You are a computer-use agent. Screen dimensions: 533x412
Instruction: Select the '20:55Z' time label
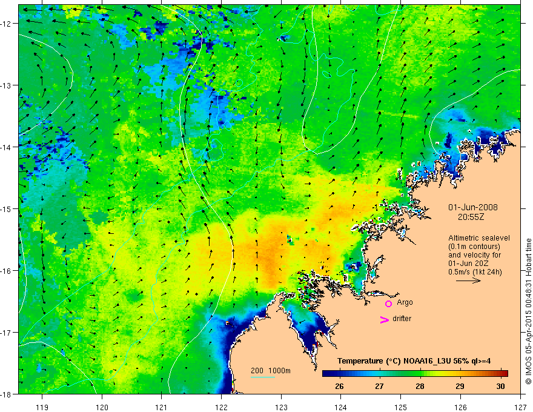point(471,217)
